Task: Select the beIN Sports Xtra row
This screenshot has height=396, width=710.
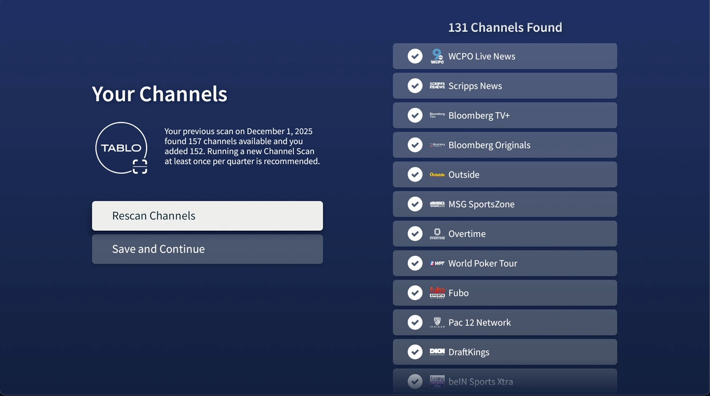Action: (505, 381)
